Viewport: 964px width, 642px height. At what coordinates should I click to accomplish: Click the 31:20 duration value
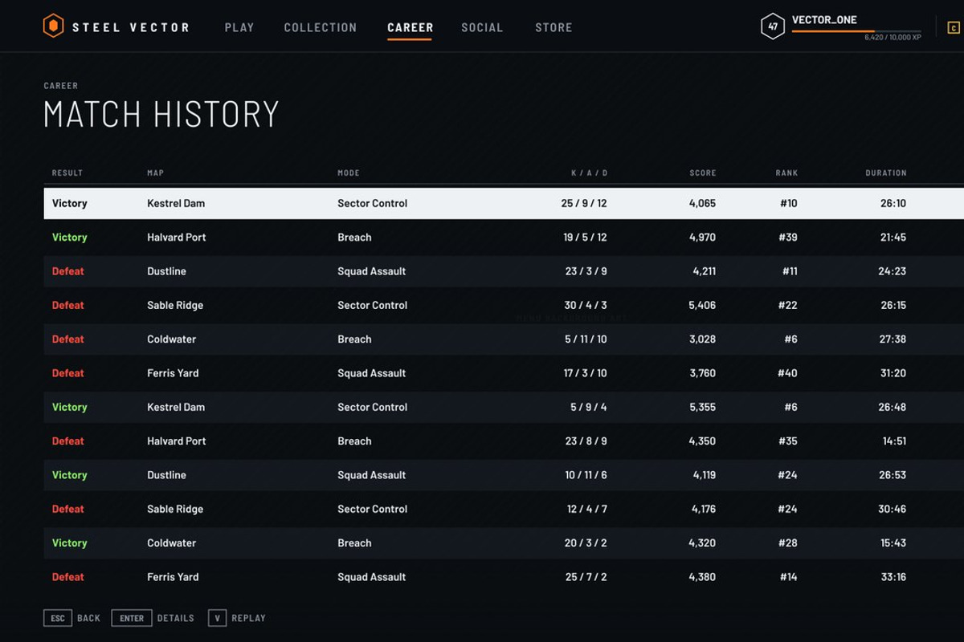point(893,373)
